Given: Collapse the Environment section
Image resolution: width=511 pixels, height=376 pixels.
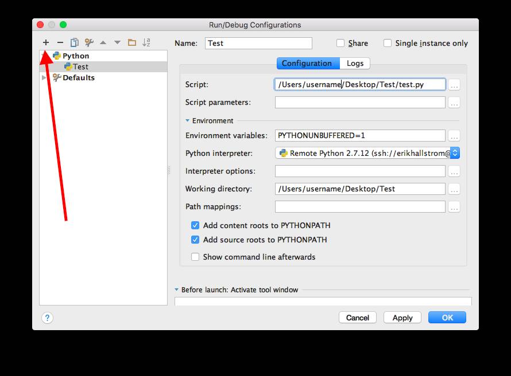Looking at the screenshot, I should click(187, 121).
